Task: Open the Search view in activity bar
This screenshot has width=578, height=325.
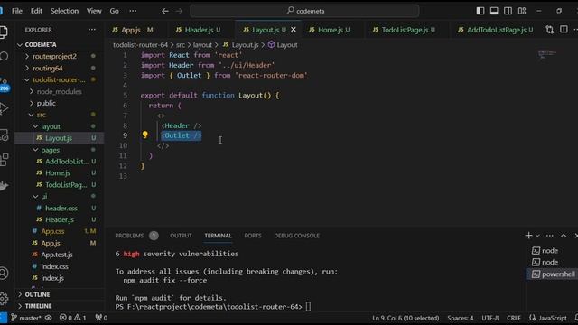Action: tap(4, 56)
